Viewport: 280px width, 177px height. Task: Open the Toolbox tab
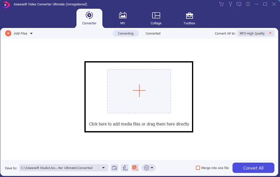189,18
